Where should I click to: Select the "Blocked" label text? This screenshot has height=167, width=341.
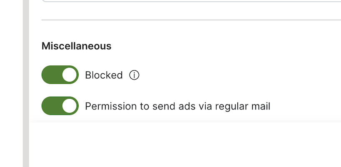tap(104, 75)
